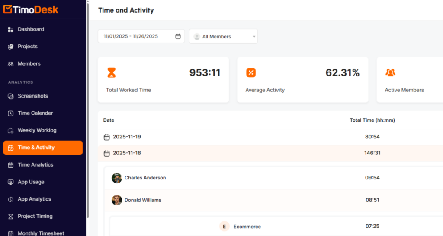Click the sidebar vertical scrollbar
The height and width of the screenshot is (236, 443).
(87, 110)
